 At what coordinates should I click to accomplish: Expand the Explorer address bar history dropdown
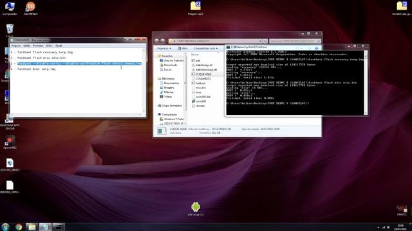coord(260,41)
